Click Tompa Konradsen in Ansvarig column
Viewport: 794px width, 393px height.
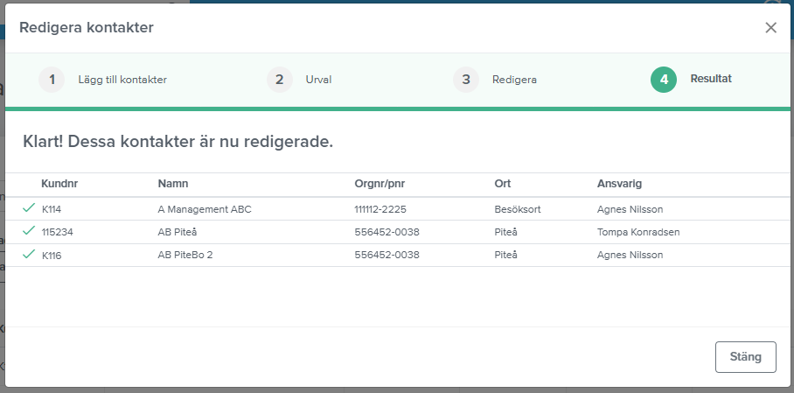(637, 232)
